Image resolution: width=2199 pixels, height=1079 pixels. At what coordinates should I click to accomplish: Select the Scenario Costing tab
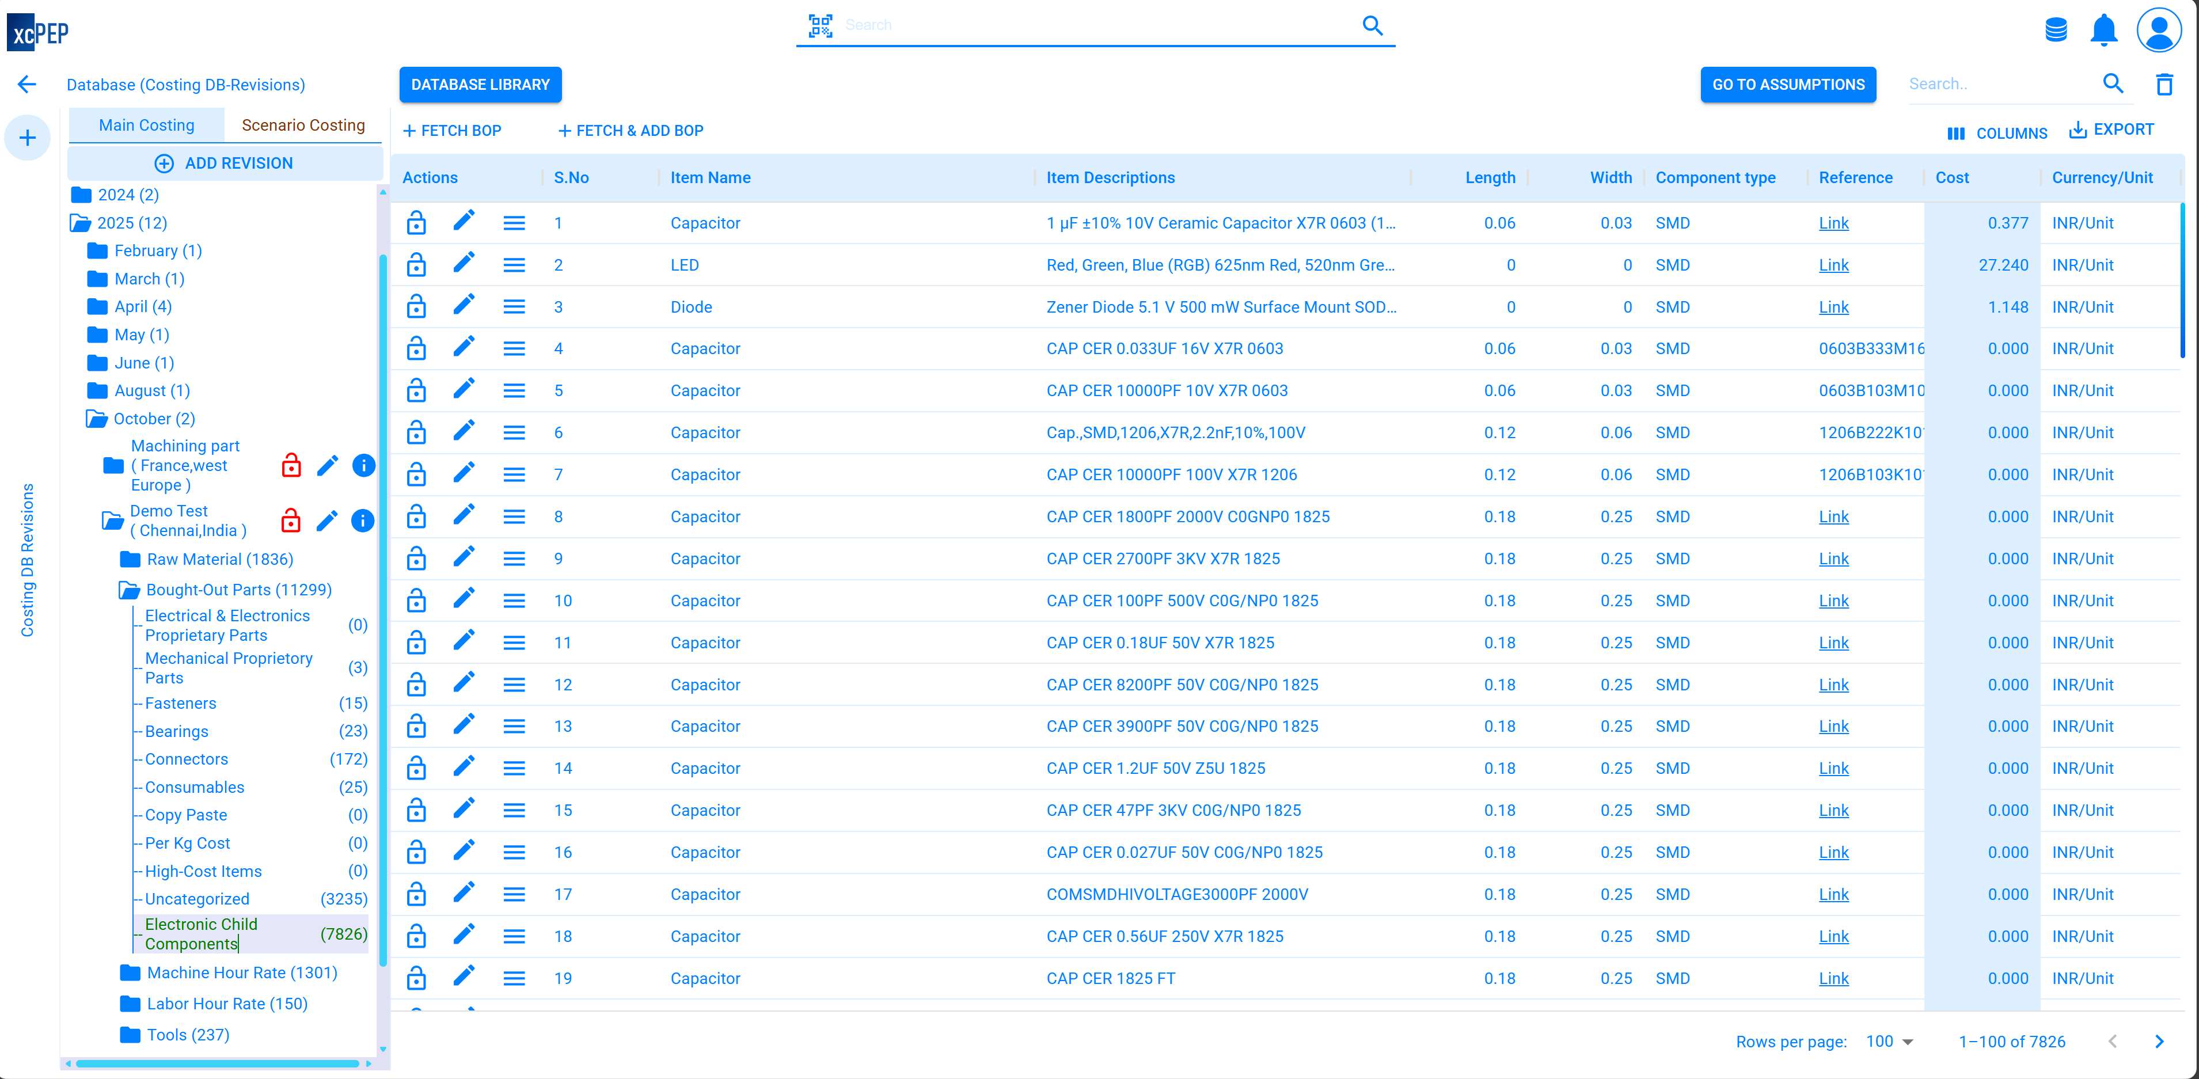tap(303, 124)
